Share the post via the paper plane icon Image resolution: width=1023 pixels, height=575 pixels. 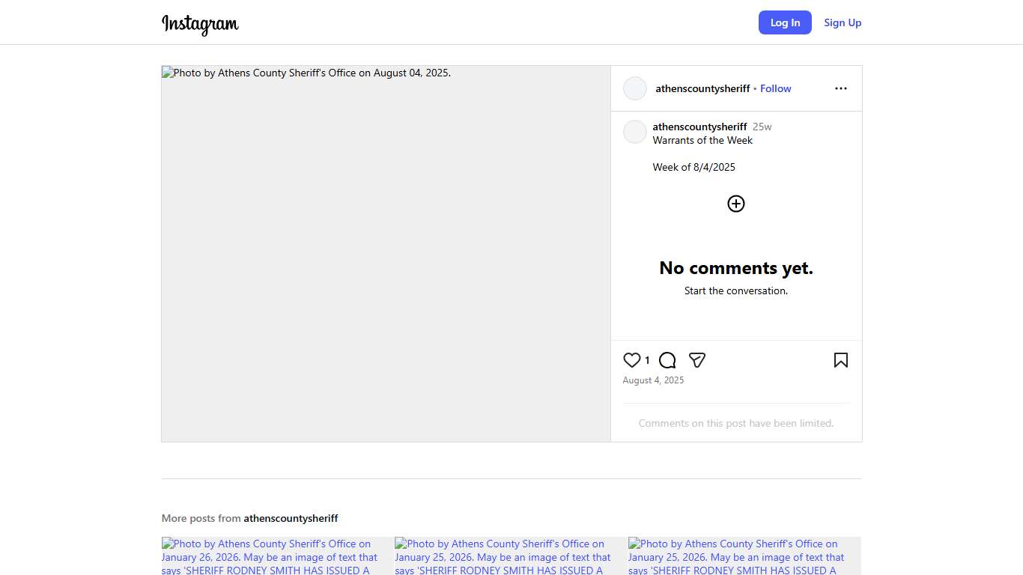[x=697, y=360]
